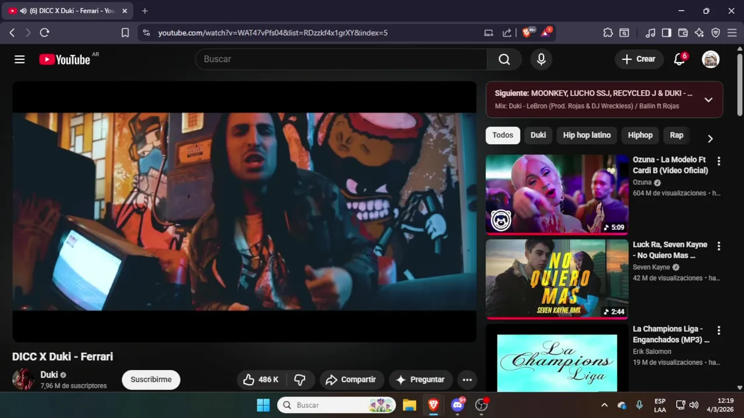Screen dimensions: 744x418
Task: Click the Crear button
Action: (x=639, y=59)
